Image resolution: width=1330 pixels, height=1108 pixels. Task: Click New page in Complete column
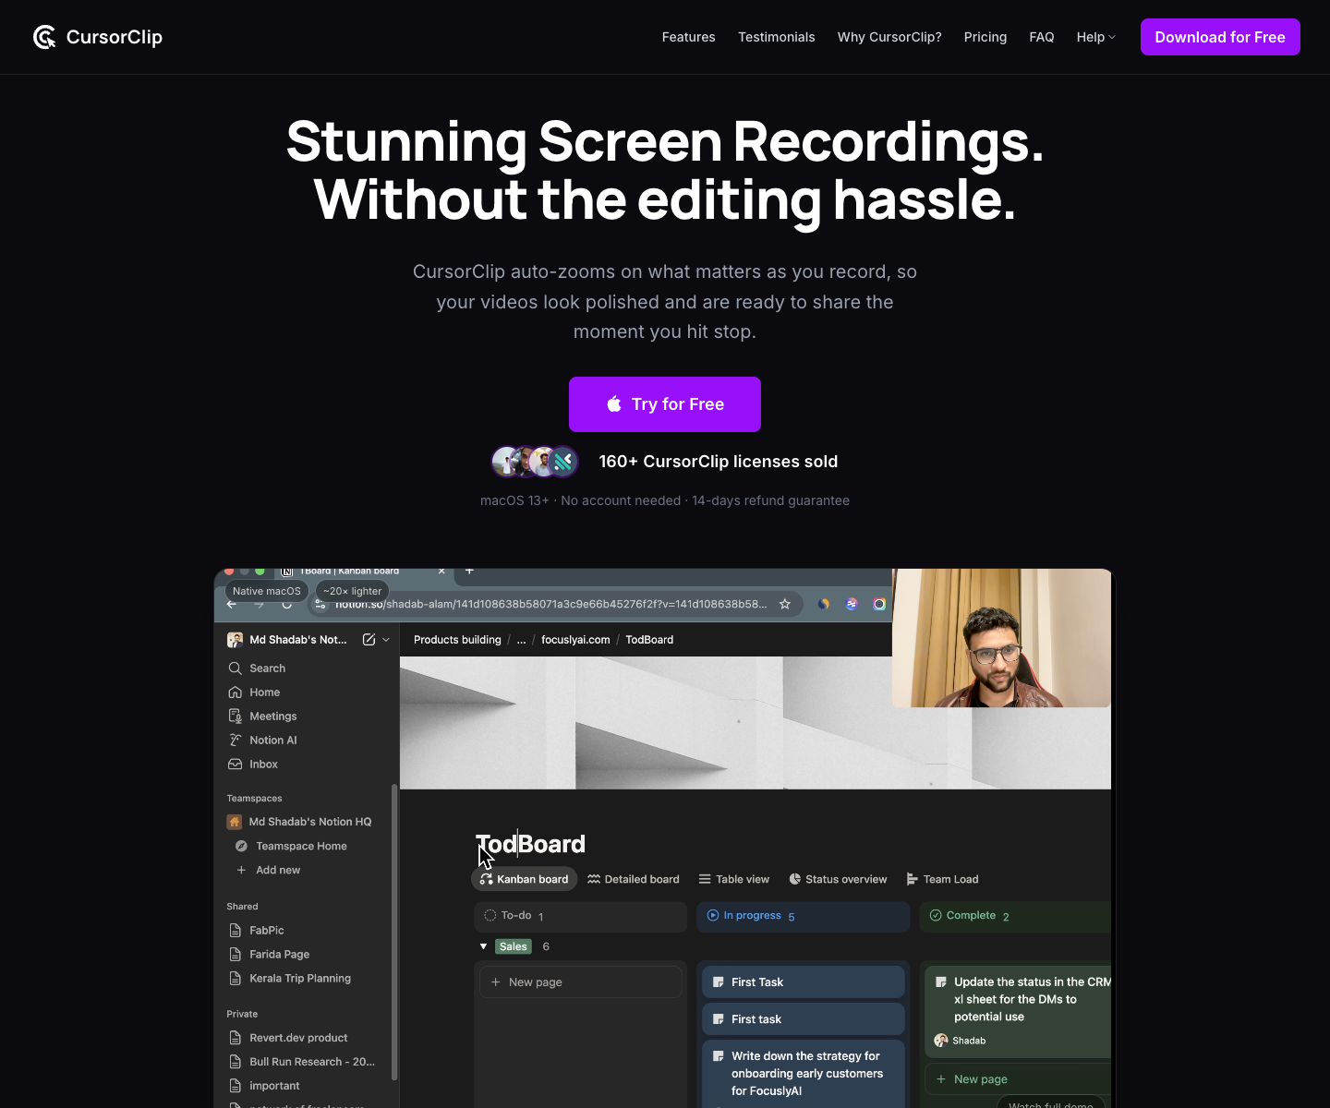pos(1018,1078)
